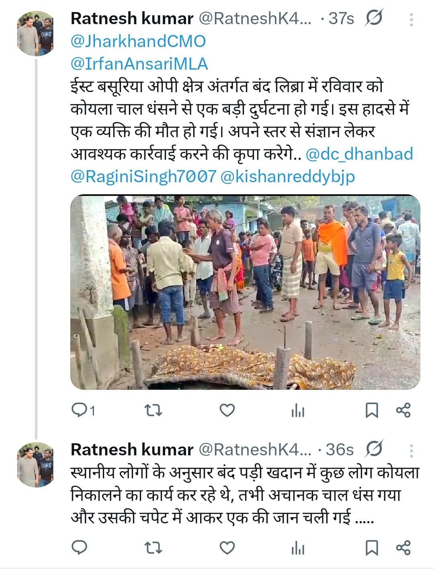Open Ratnesh kumar's profile picture on first tweet
The image size is (434, 570).
(35, 33)
